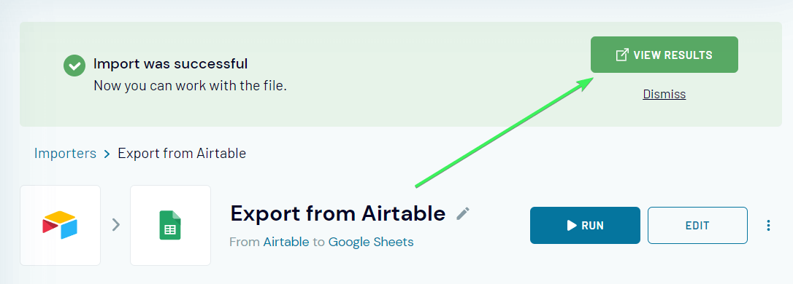
Task: Click the play triangle icon on RUN
Action: coord(572,225)
